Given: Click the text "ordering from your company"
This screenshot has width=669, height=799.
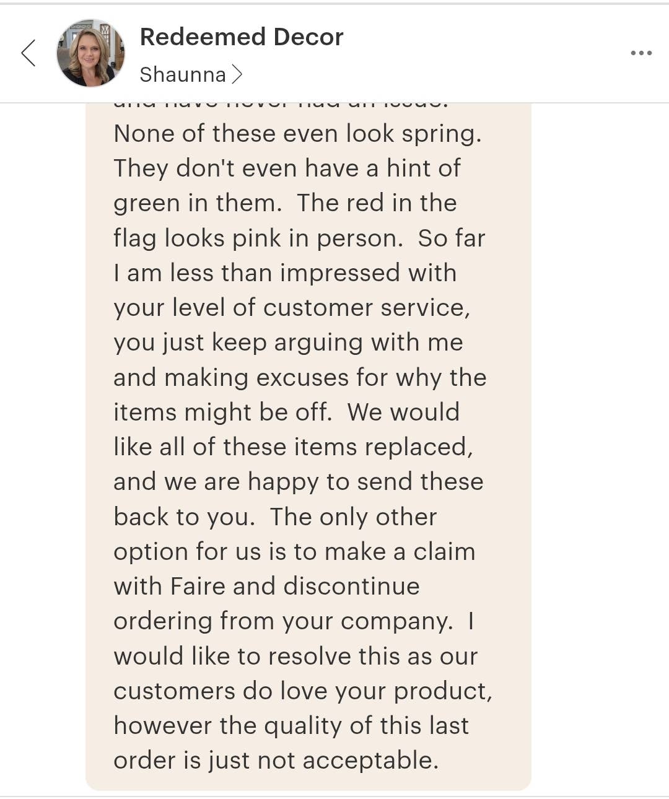Looking at the screenshot, I should pos(283,621).
